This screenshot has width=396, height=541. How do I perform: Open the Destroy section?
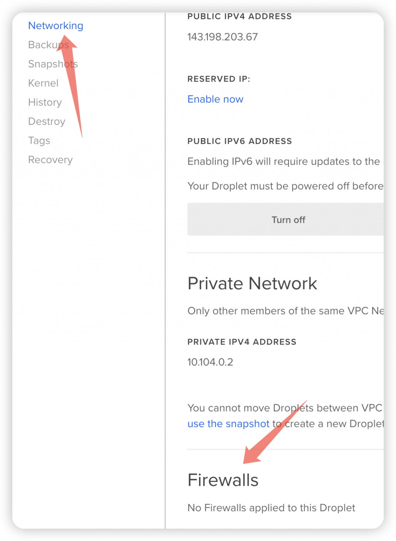click(x=47, y=121)
